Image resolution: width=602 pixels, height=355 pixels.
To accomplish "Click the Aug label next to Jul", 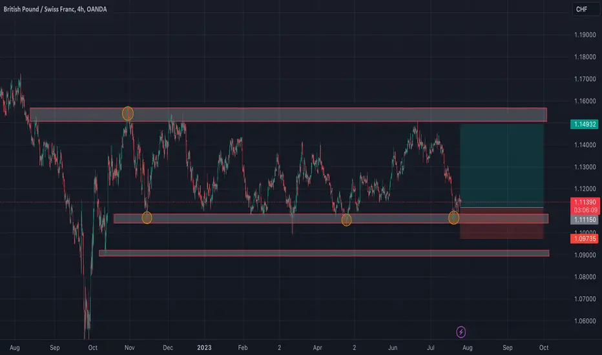I will click(467, 347).
